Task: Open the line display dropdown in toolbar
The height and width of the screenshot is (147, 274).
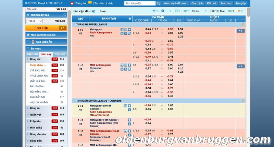Action: [186, 11]
